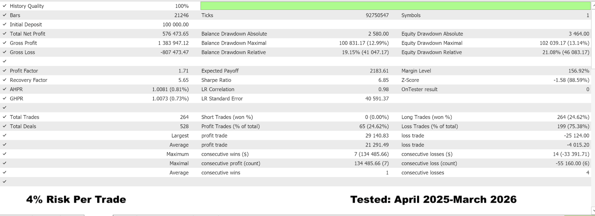Select the checkmark beside Gross Profit
595x216 pixels.
pyautogui.click(x=4, y=43)
